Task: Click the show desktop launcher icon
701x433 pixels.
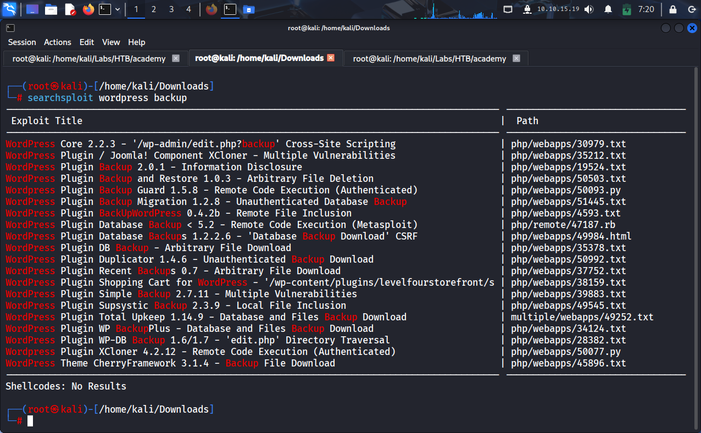Action: (x=32, y=9)
